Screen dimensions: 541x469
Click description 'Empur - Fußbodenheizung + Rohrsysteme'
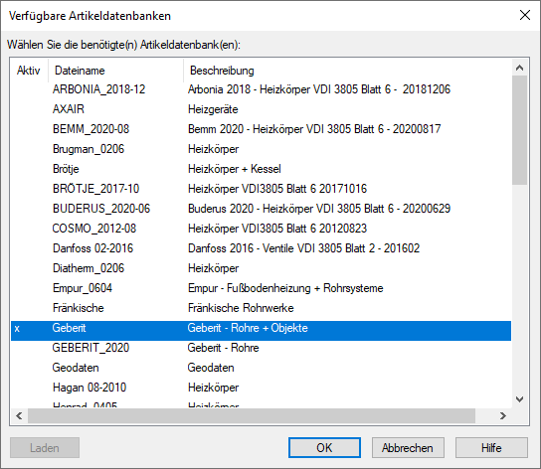(285, 288)
